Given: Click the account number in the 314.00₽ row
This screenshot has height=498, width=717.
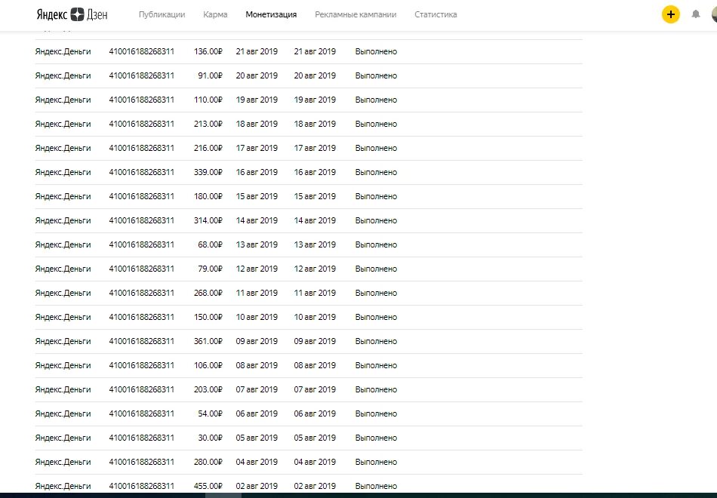Looking at the screenshot, I should point(142,221).
